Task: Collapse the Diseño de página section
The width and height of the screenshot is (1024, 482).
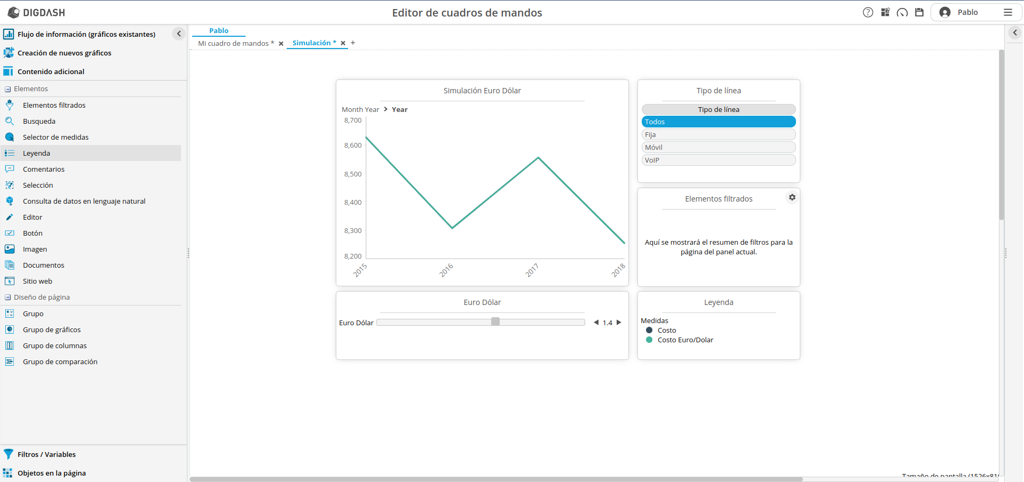Action: [8, 298]
